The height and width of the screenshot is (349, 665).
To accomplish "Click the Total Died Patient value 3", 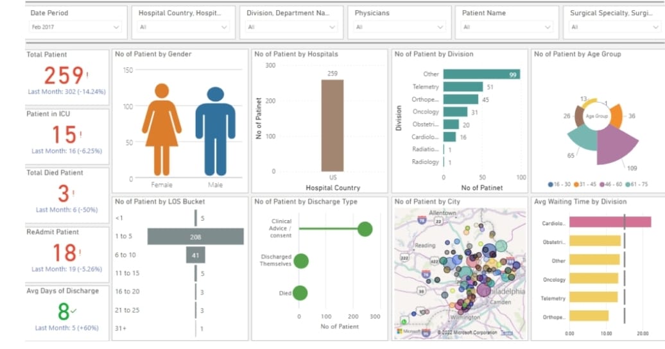I will (x=64, y=194).
